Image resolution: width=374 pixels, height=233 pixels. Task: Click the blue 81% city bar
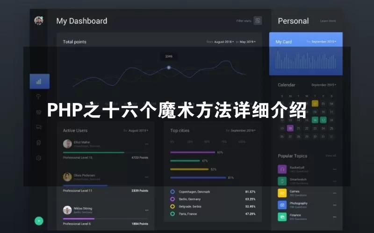(198, 178)
